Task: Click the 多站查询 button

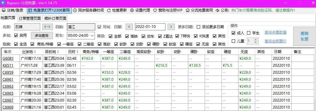Action: [42, 35]
